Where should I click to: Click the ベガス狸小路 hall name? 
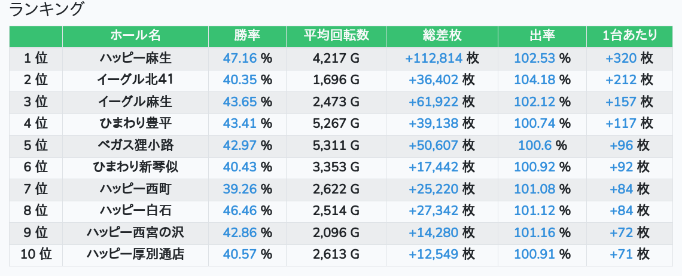(x=135, y=145)
